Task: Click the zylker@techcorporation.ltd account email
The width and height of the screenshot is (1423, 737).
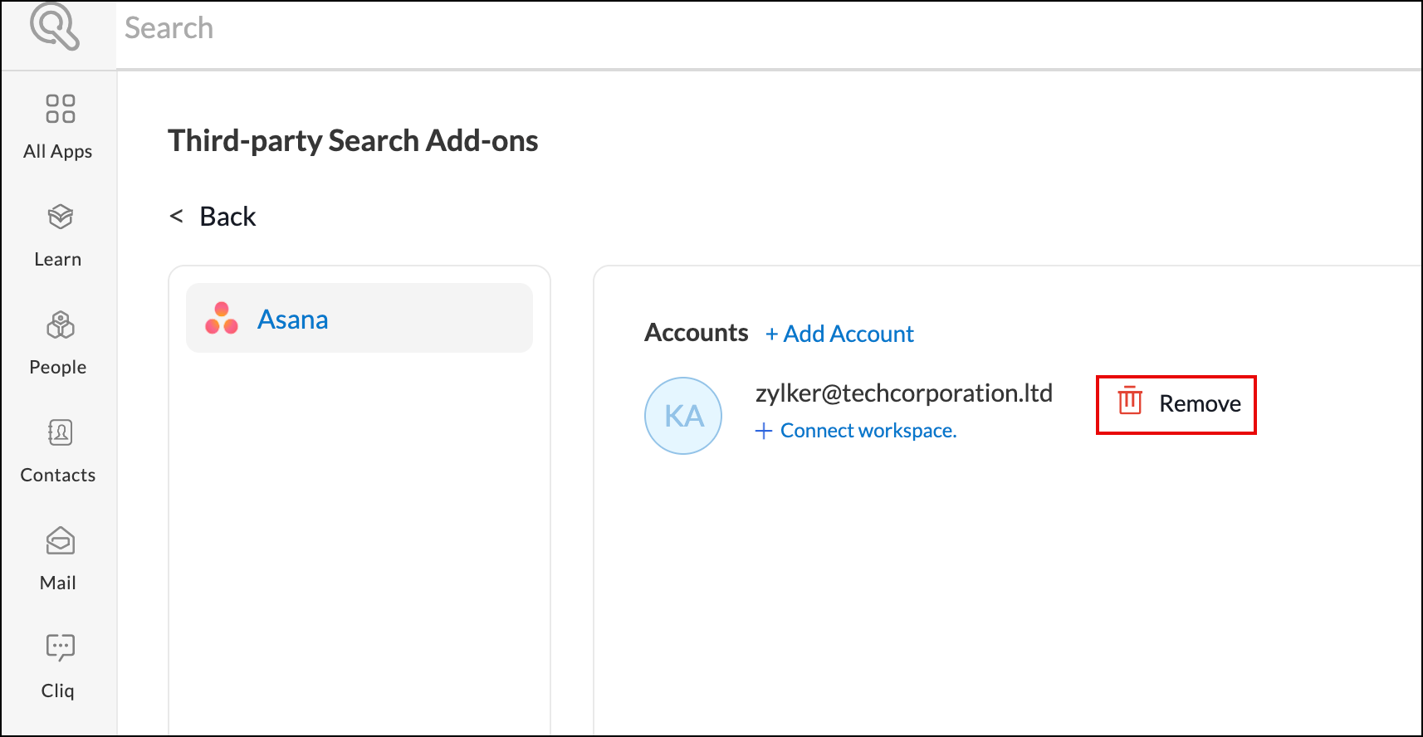Action: click(x=903, y=393)
